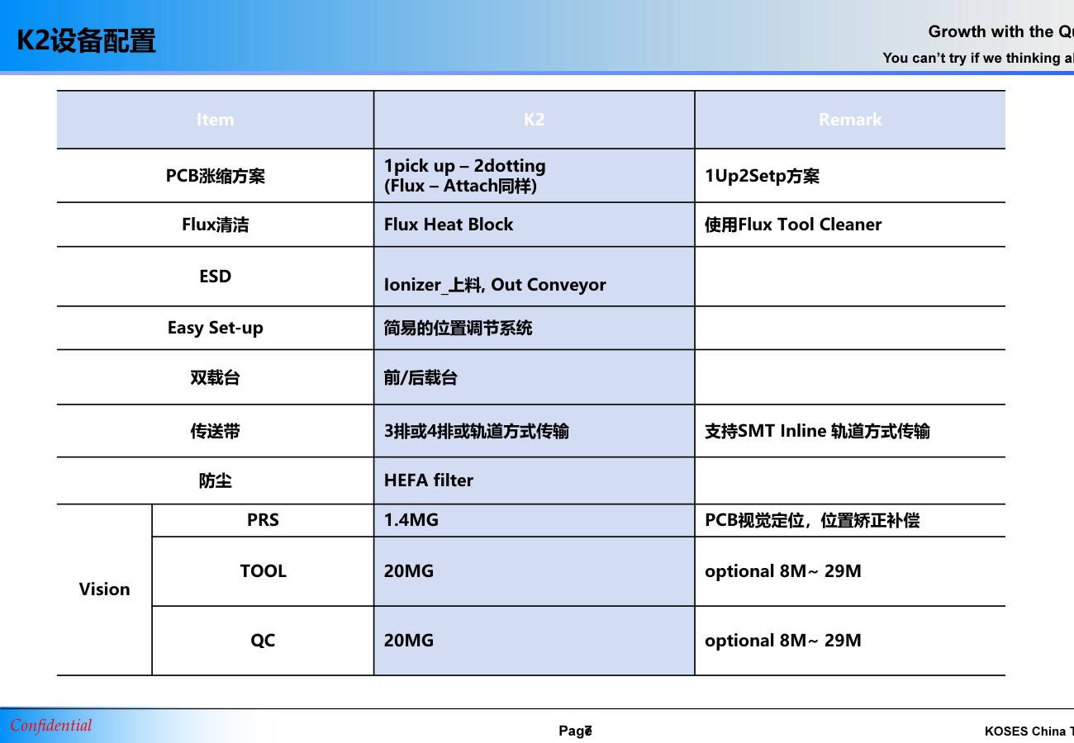Click the K2设备配置 slide title

click(x=86, y=40)
